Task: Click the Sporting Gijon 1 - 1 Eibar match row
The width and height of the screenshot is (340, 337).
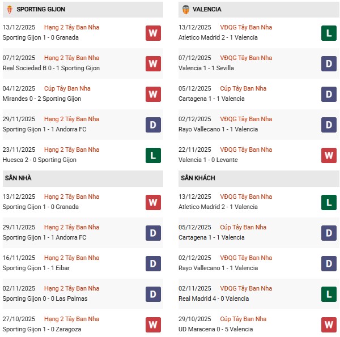Action: [37, 268]
